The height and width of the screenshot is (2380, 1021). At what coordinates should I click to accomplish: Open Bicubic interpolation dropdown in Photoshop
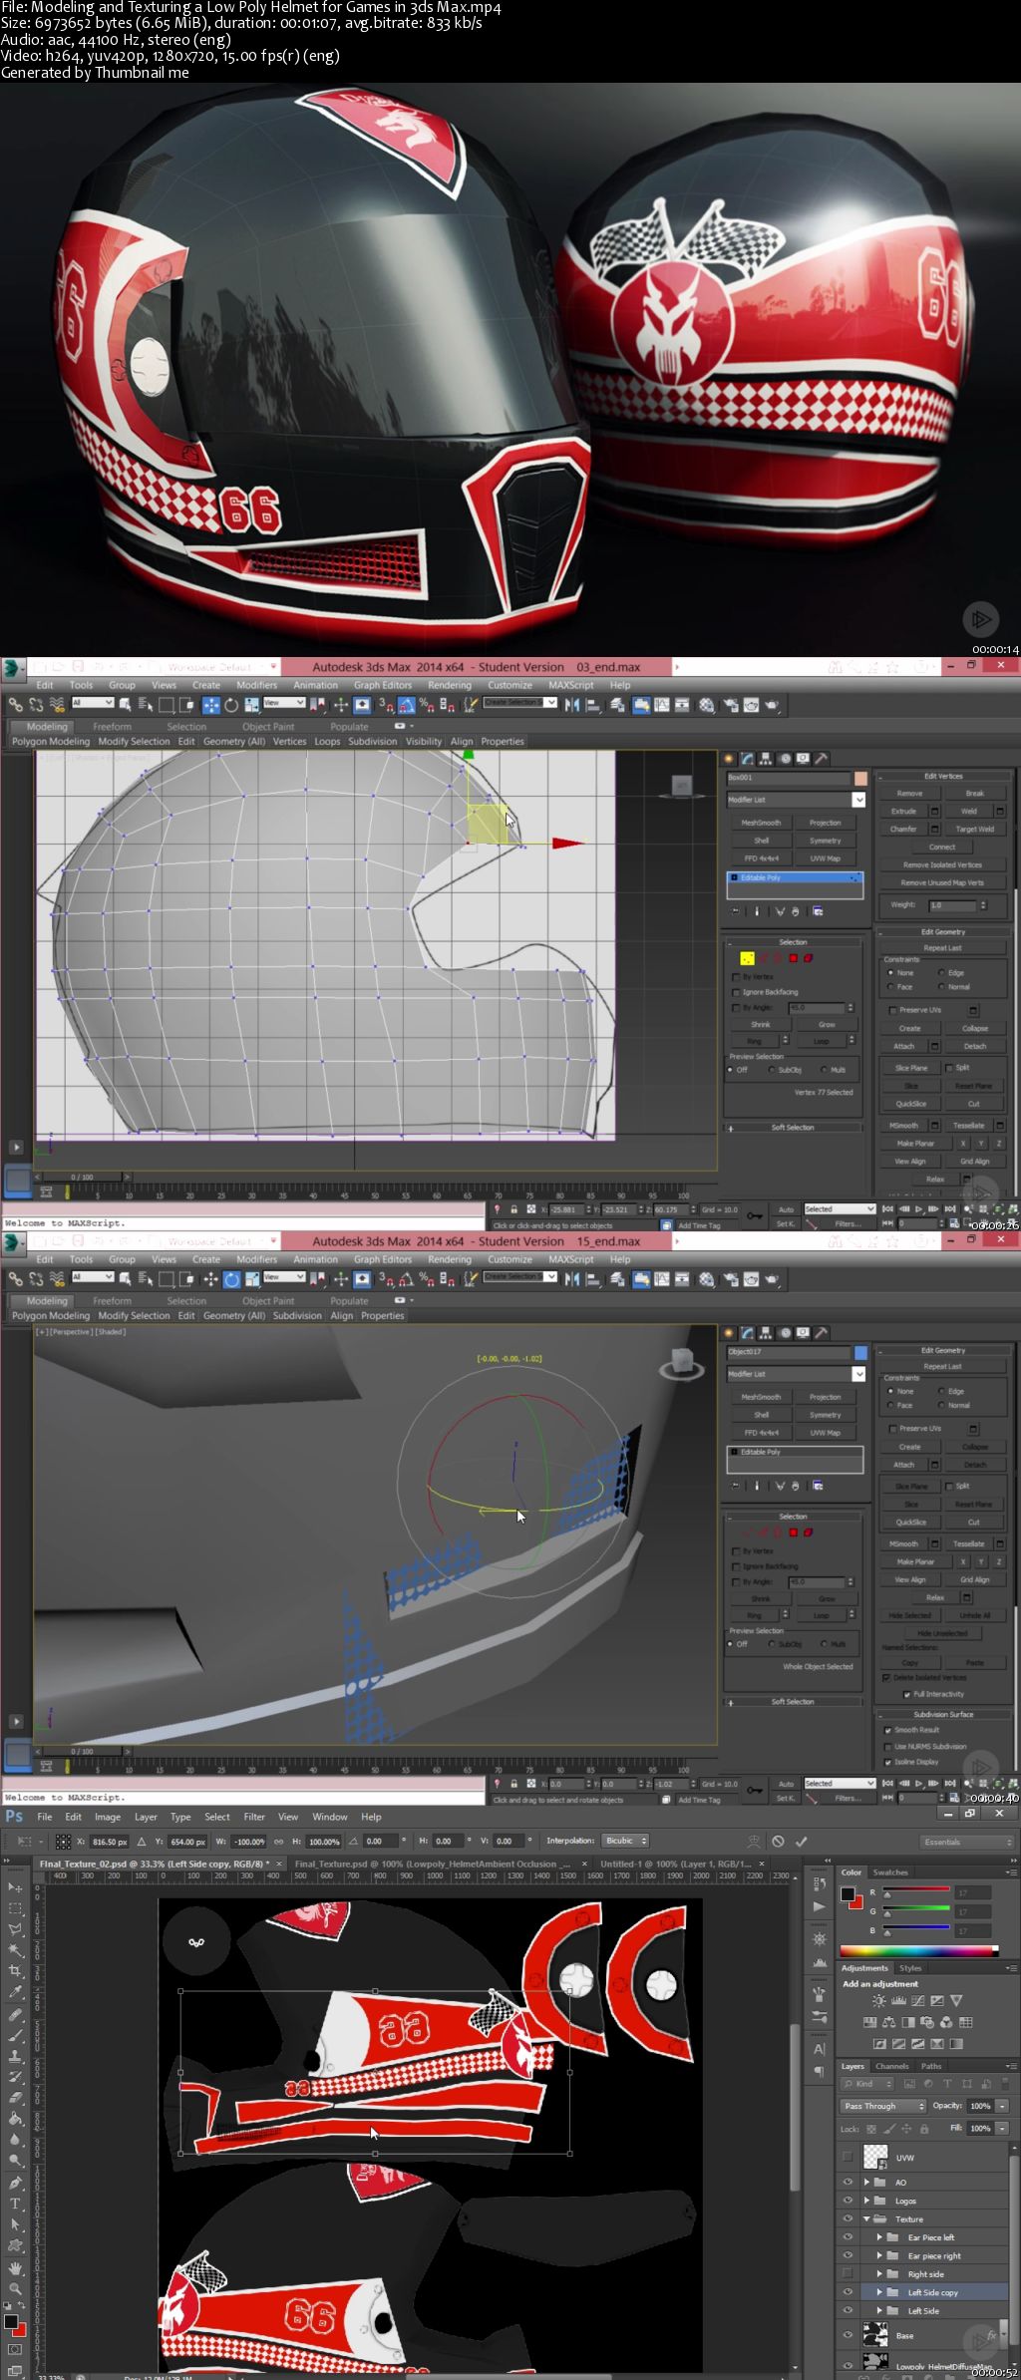click(626, 1841)
